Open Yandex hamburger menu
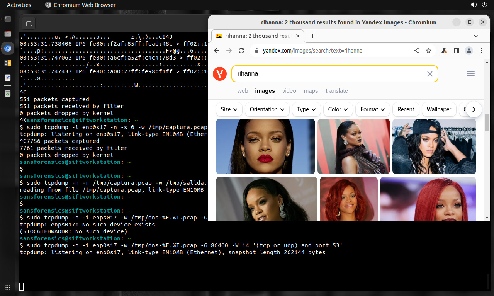The image size is (494, 296). 470,73
